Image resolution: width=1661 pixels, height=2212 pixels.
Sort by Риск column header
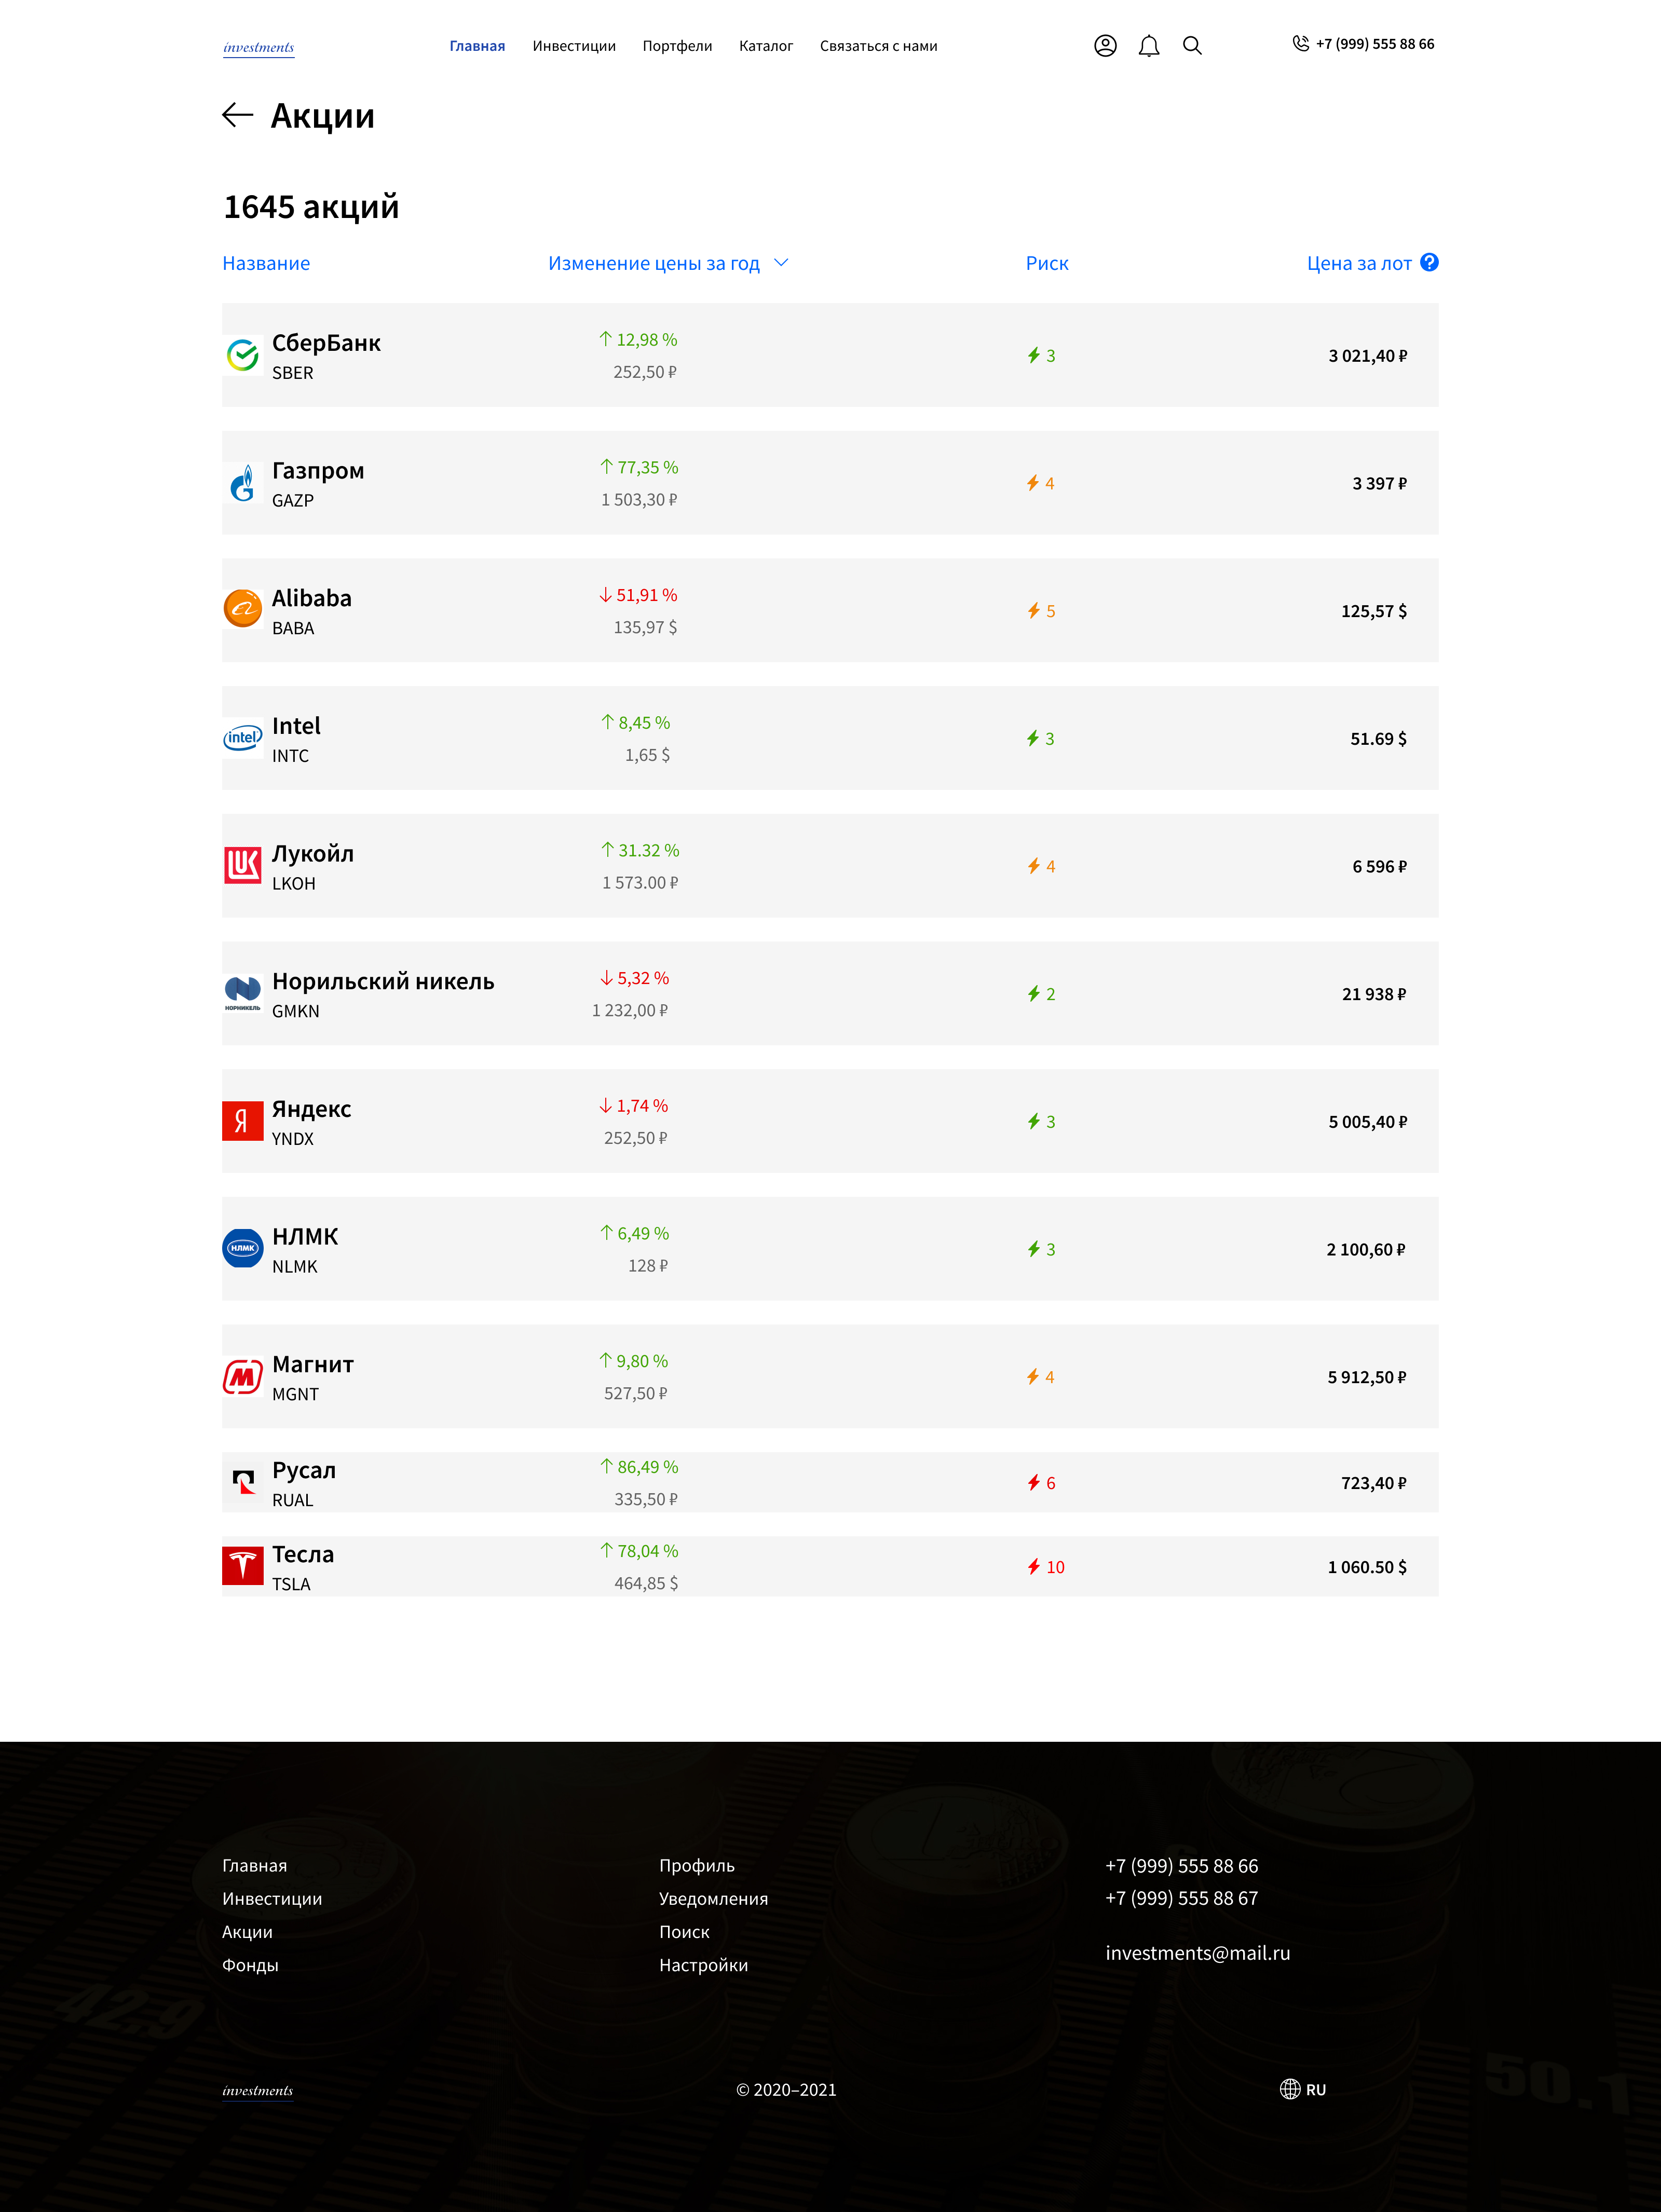pyautogui.click(x=1047, y=263)
